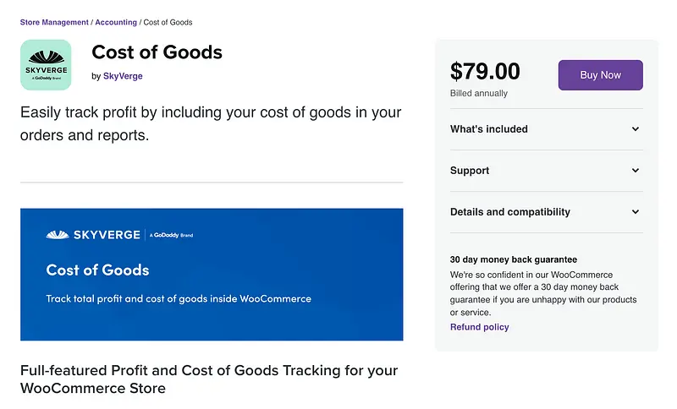Click the Cost of Goods page title
The width and height of the screenshot is (677, 409).
click(157, 52)
